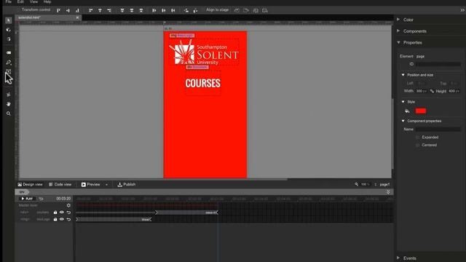466x262 pixels.
Task: Collapse the Component properties section
Action: point(403,121)
